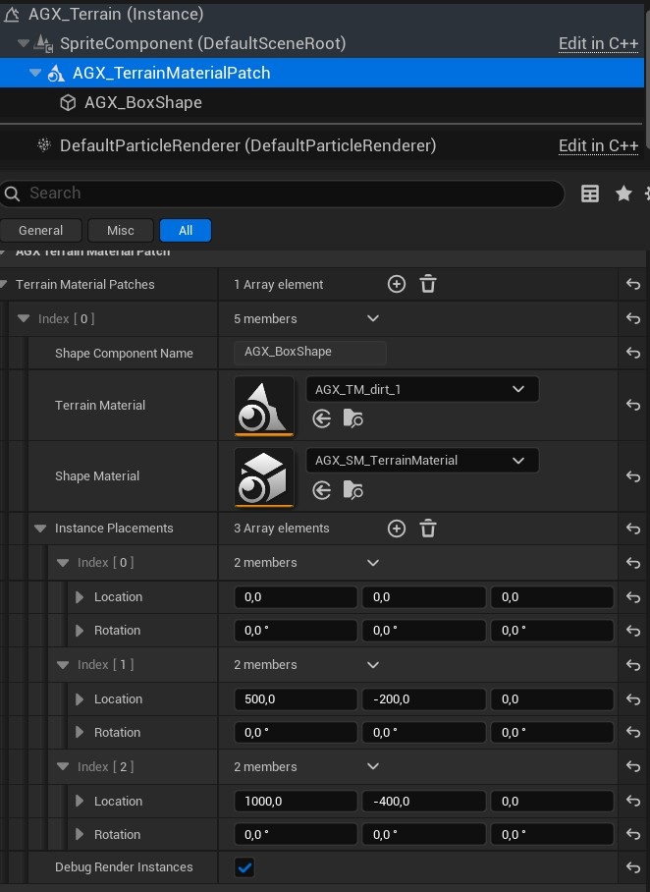Delete all Terrain Material Patches elements
The height and width of the screenshot is (892, 650).
428,284
